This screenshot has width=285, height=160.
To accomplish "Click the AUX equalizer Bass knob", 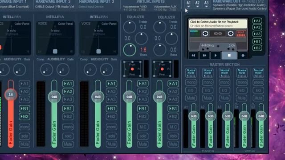I will (160, 50).
